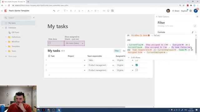The image size is (200, 112).
Task: Uncheck the checked done box in row 2
Action: click(137, 65)
